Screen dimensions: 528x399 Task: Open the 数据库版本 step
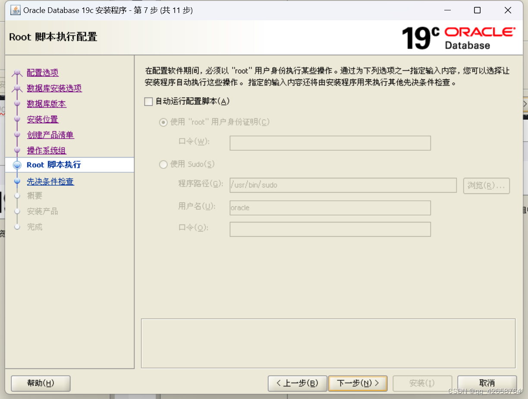pyautogui.click(x=47, y=104)
